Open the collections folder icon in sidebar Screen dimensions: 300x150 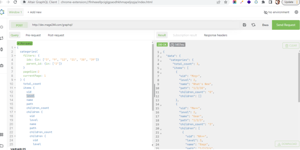[2, 146]
